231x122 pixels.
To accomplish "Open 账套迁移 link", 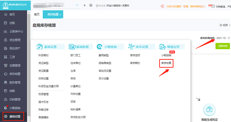I will [x=44, y=110].
